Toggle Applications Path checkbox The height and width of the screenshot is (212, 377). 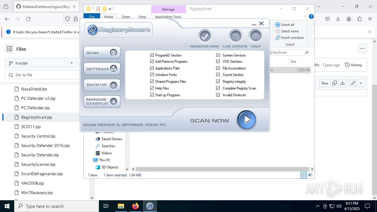tap(152, 68)
